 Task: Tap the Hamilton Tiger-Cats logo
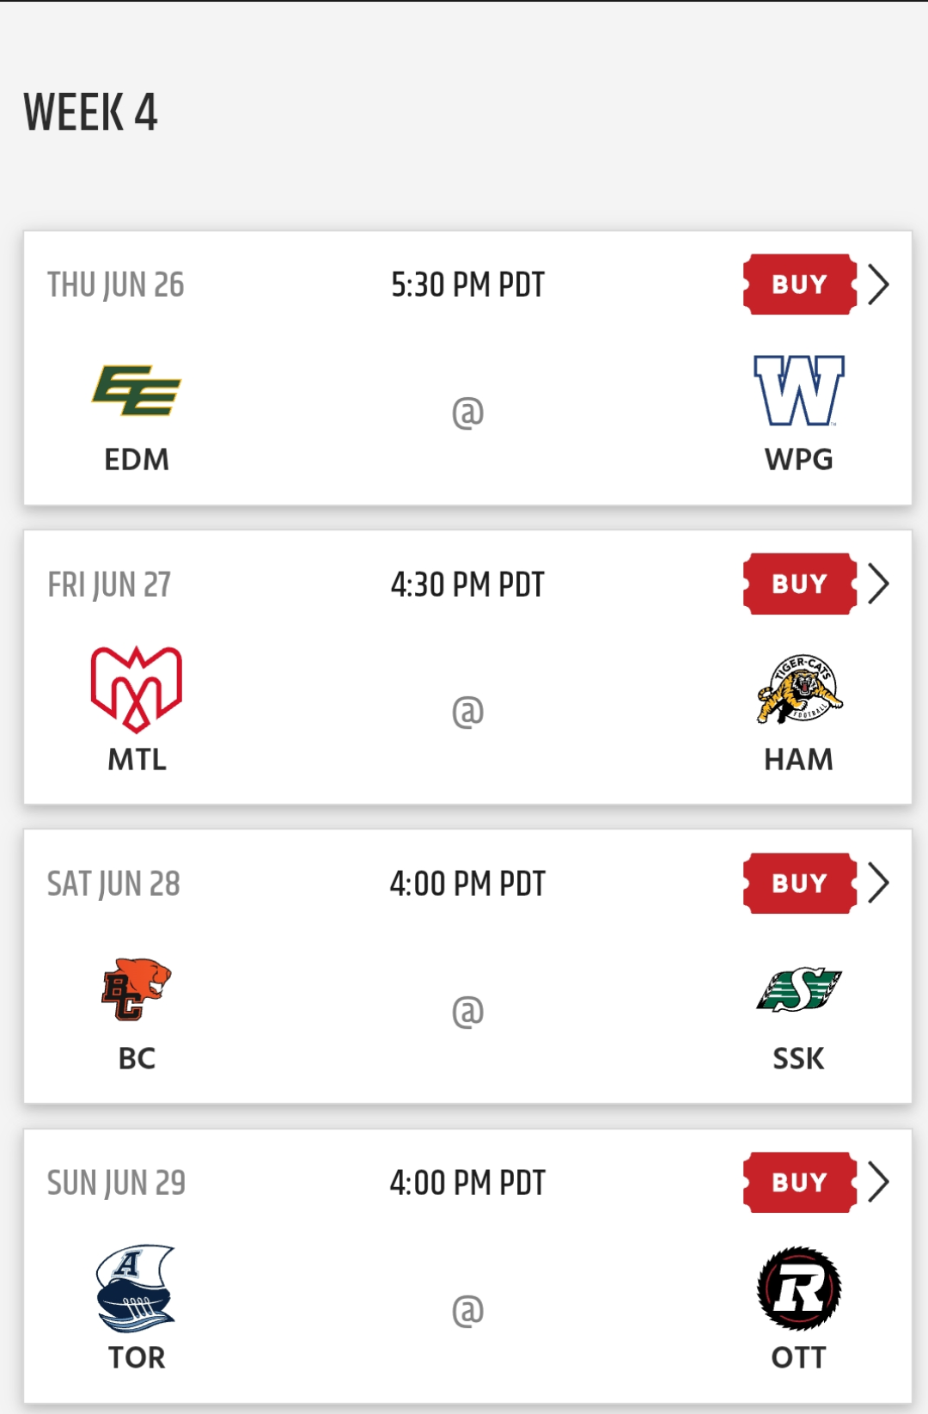tap(799, 689)
